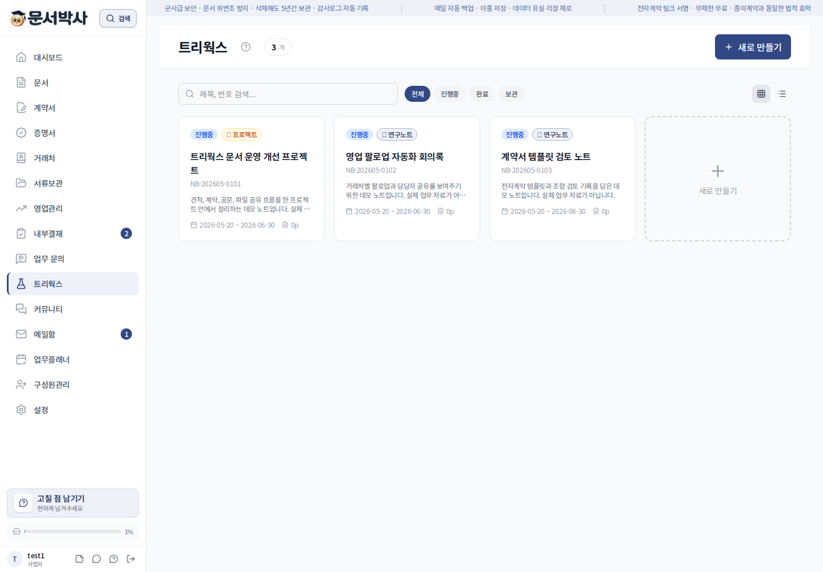Click the NB-202605-0101 number
Screen dimensions: 823x572
(x=215, y=184)
